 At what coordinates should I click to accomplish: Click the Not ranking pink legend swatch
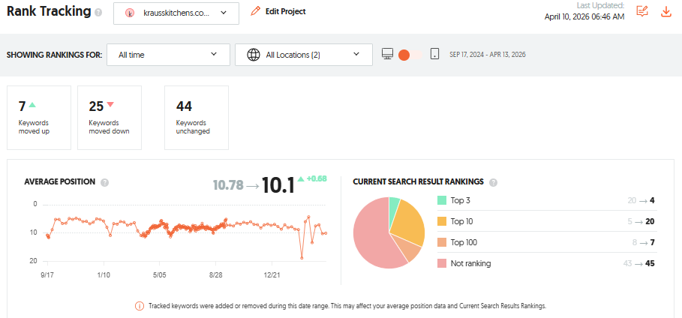tap(442, 263)
